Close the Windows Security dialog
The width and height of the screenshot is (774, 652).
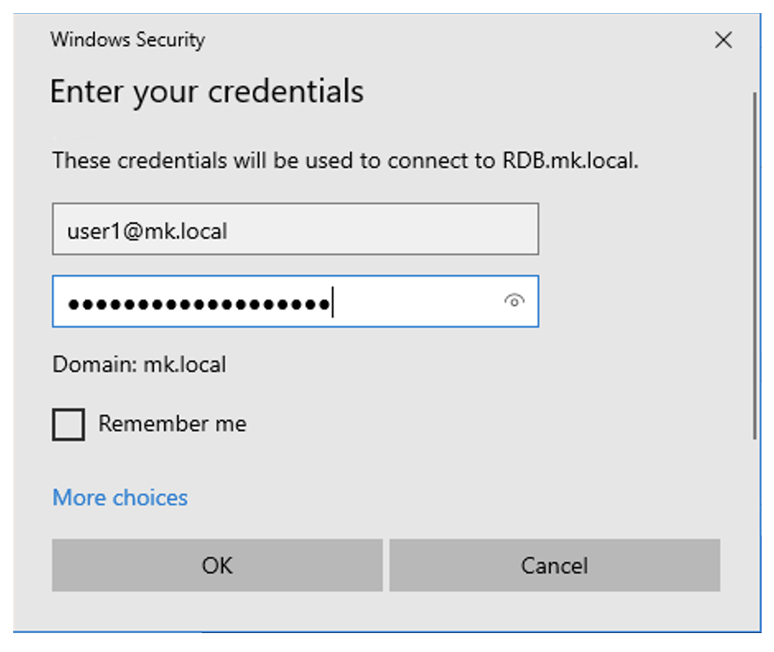point(723,40)
